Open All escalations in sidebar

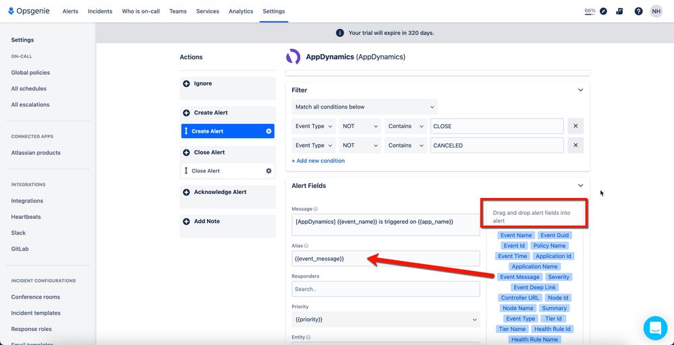[30, 104]
